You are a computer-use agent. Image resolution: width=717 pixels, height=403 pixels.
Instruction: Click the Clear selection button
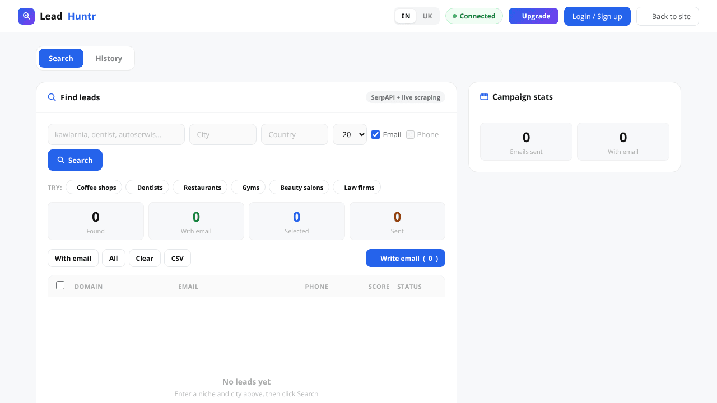[145, 258]
